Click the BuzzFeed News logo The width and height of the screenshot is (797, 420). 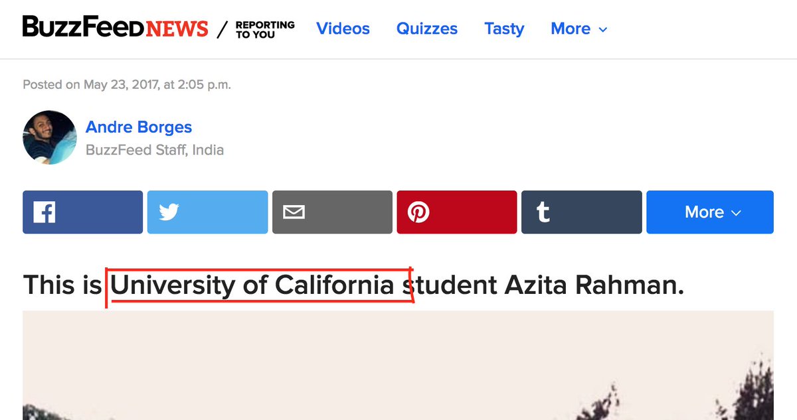[x=116, y=27]
